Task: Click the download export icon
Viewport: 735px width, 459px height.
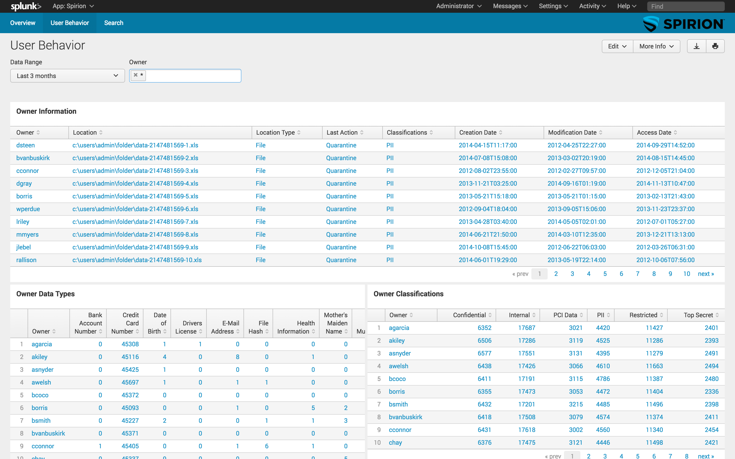Action: [x=696, y=46]
